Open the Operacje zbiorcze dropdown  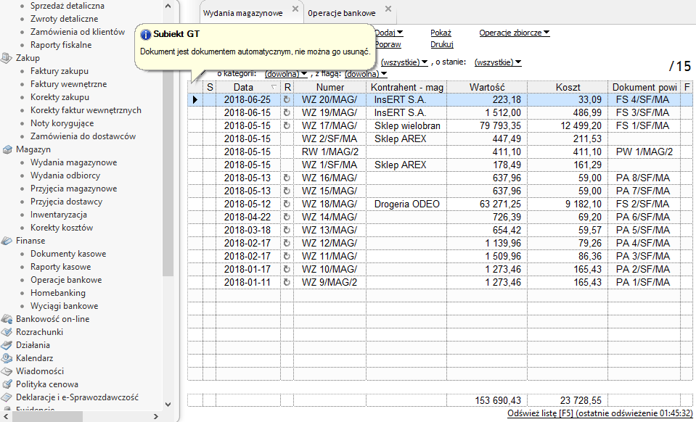[514, 33]
